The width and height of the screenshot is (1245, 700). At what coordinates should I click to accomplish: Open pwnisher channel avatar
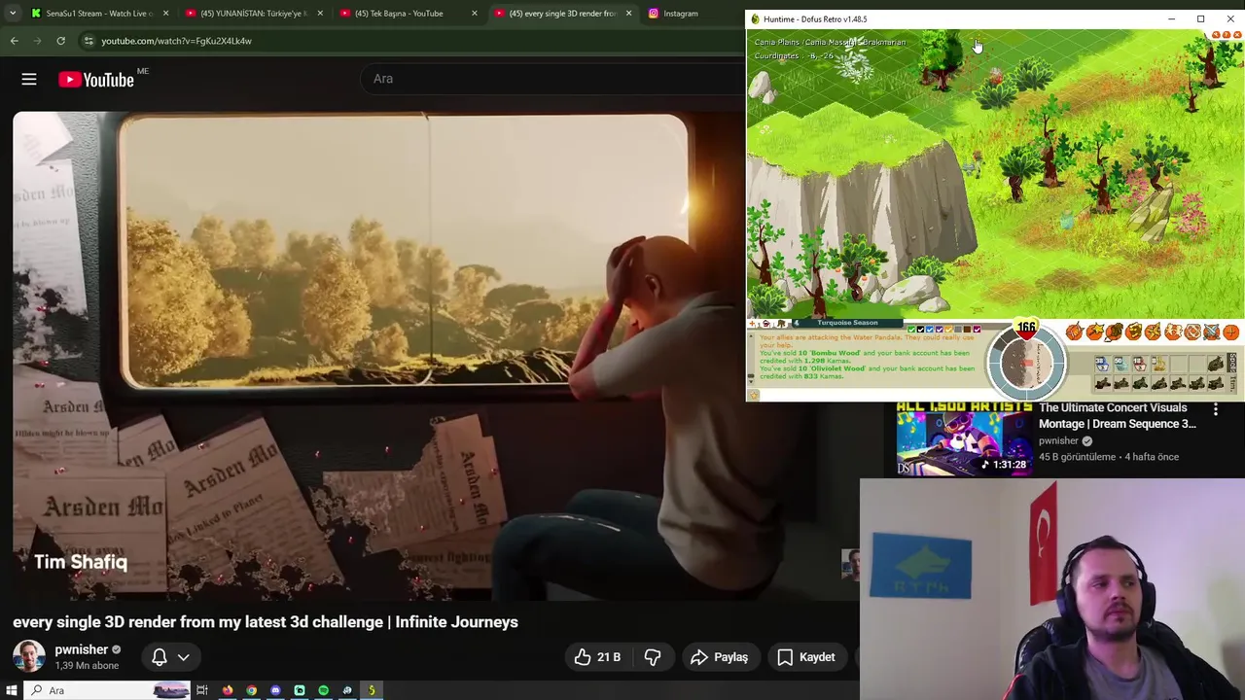click(x=29, y=656)
